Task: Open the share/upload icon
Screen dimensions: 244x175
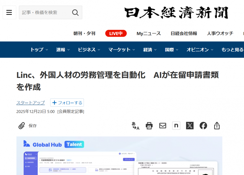Action: click(x=217, y=126)
